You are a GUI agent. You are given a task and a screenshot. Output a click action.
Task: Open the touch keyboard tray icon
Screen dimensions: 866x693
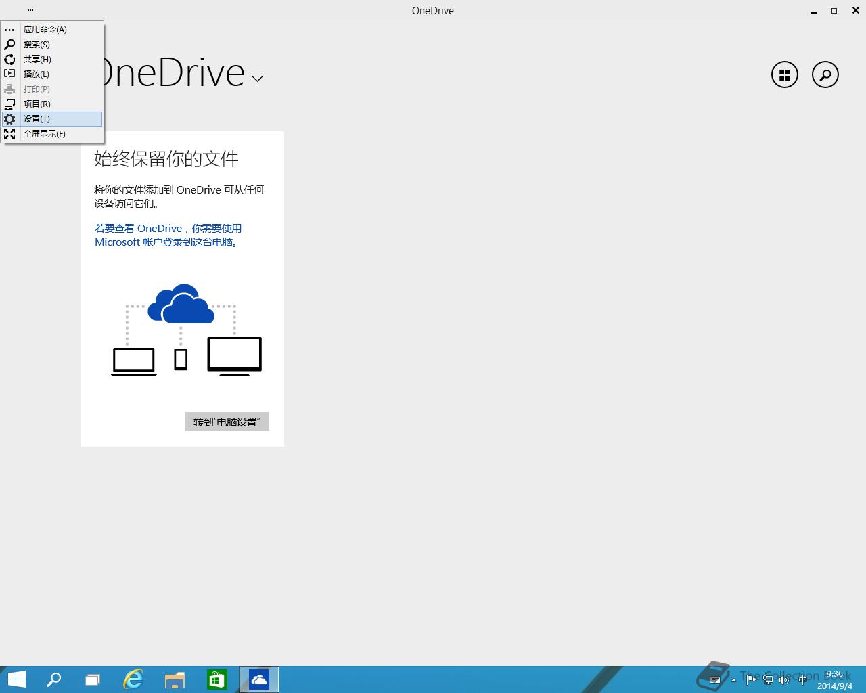(x=715, y=680)
